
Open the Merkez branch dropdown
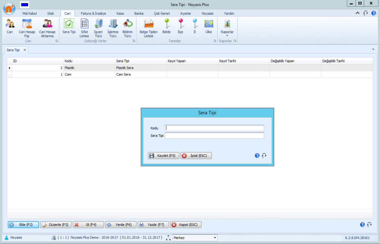[215, 238]
